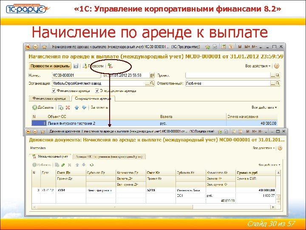
Task: Click the Организация field МебельСтройКомплект завод
Action: (x=99, y=83)
